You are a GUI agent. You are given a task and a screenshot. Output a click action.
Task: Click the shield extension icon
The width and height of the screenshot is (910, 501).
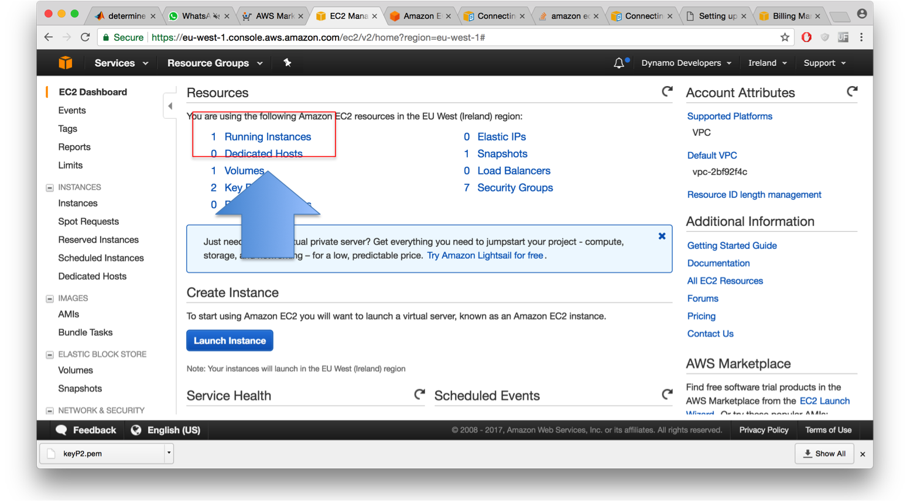coord(825,37)
